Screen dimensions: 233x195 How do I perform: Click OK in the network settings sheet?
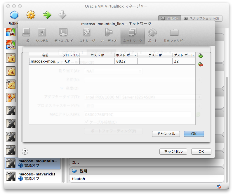click(201, 151)
